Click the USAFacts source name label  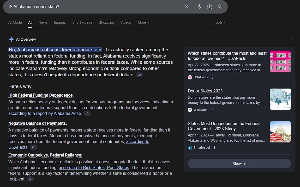tap(201, 77)
